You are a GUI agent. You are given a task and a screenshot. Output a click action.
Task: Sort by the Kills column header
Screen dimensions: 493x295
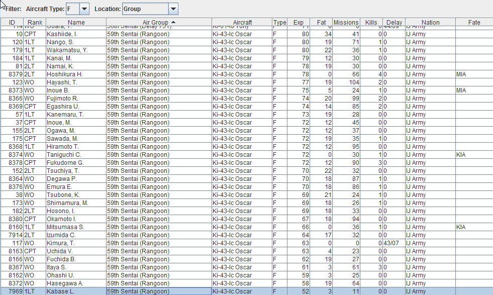pos(371,22)
